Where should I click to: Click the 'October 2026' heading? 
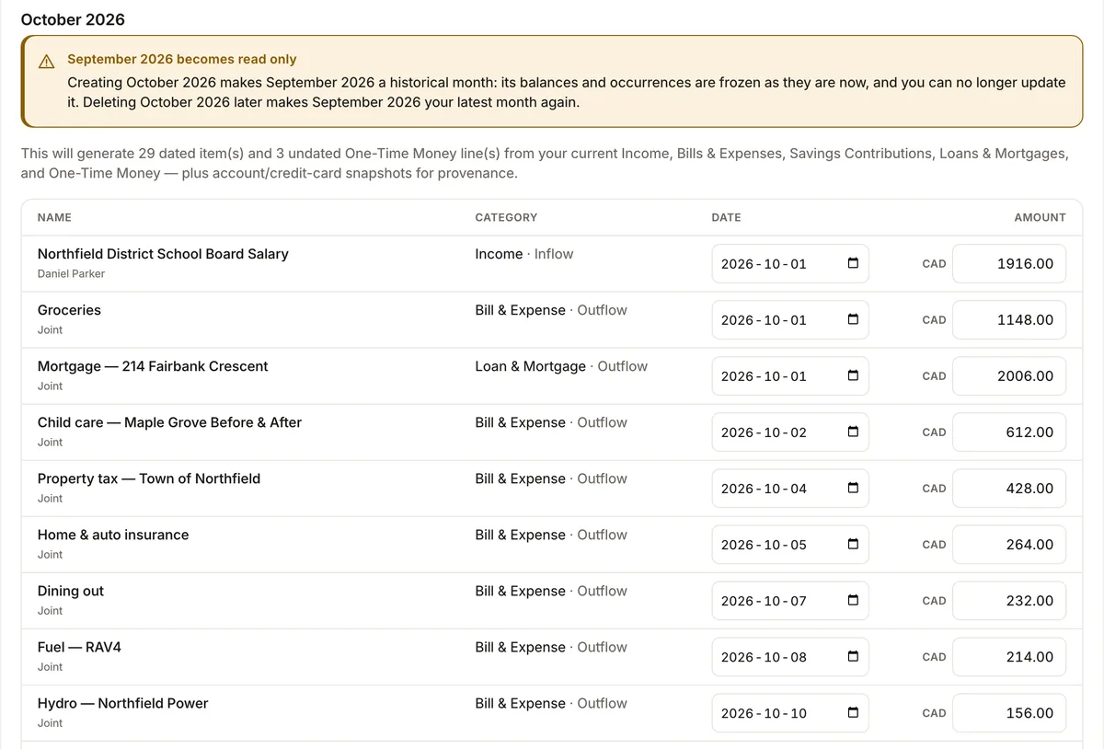click(x=73, y=19)
